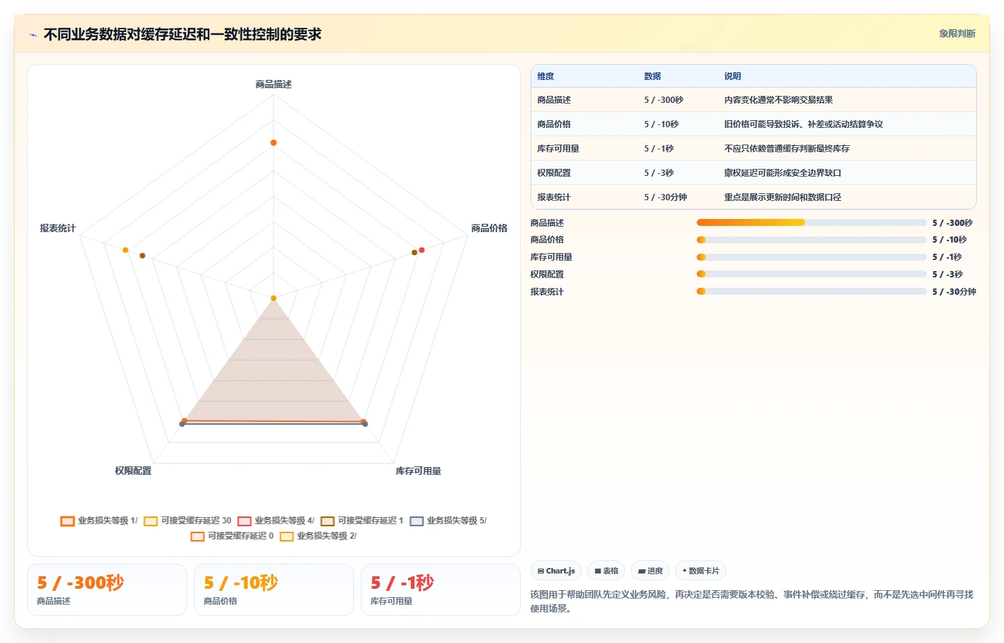
Task: Click the 权限配置 progress bar
Action: (811, 274)
